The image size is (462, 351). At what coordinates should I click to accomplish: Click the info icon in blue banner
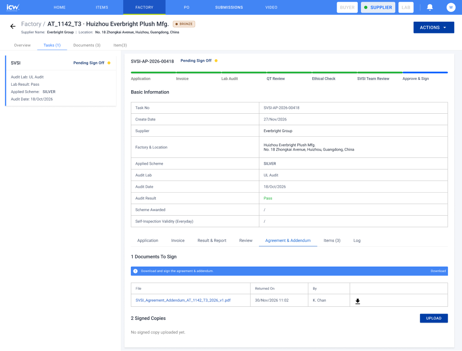click(135, 271)
